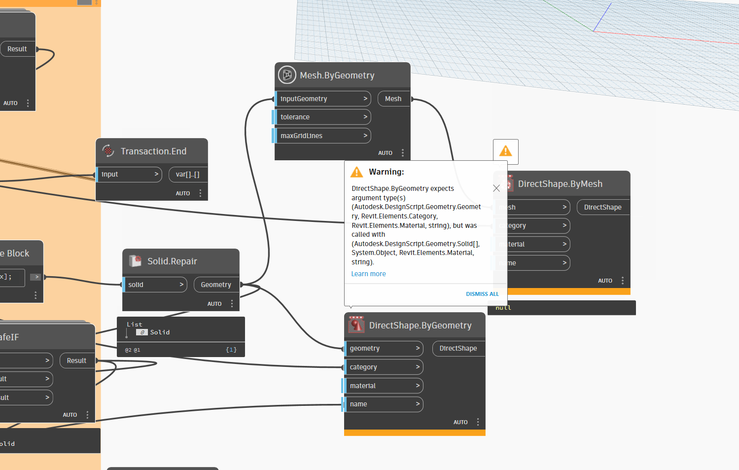This screenshot has width=739, height=470.
Task: Expand the DirectShape.ByGeometry category port chevron
Action: tap(418, 367)
